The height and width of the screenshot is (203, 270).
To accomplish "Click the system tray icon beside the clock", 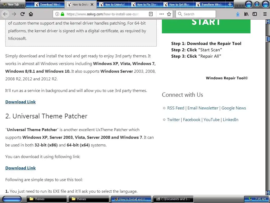I will tap(250, 199).
